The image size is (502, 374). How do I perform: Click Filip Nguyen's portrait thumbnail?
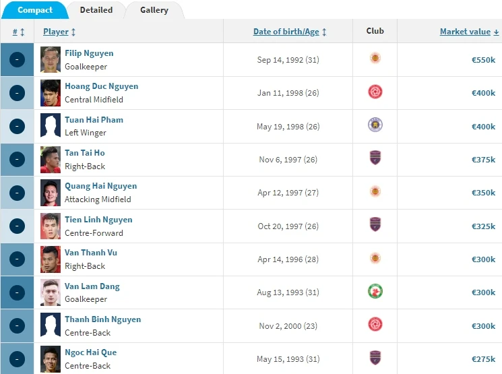pyautogui.click(x=50, y=59)
